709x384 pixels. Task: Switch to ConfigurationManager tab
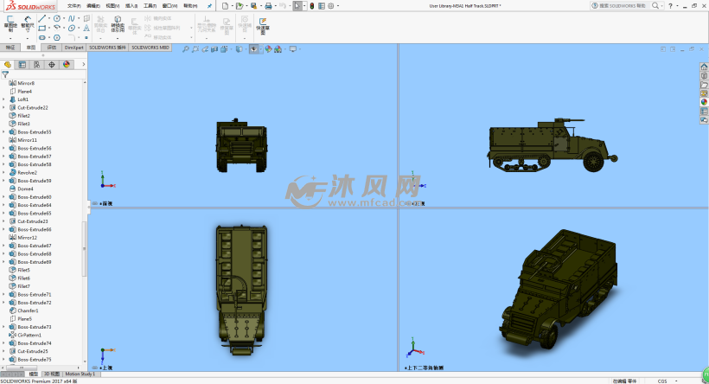37,65
